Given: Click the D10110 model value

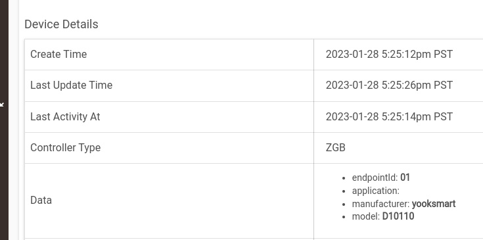Looking at the screenshot, I should point(398,216).
